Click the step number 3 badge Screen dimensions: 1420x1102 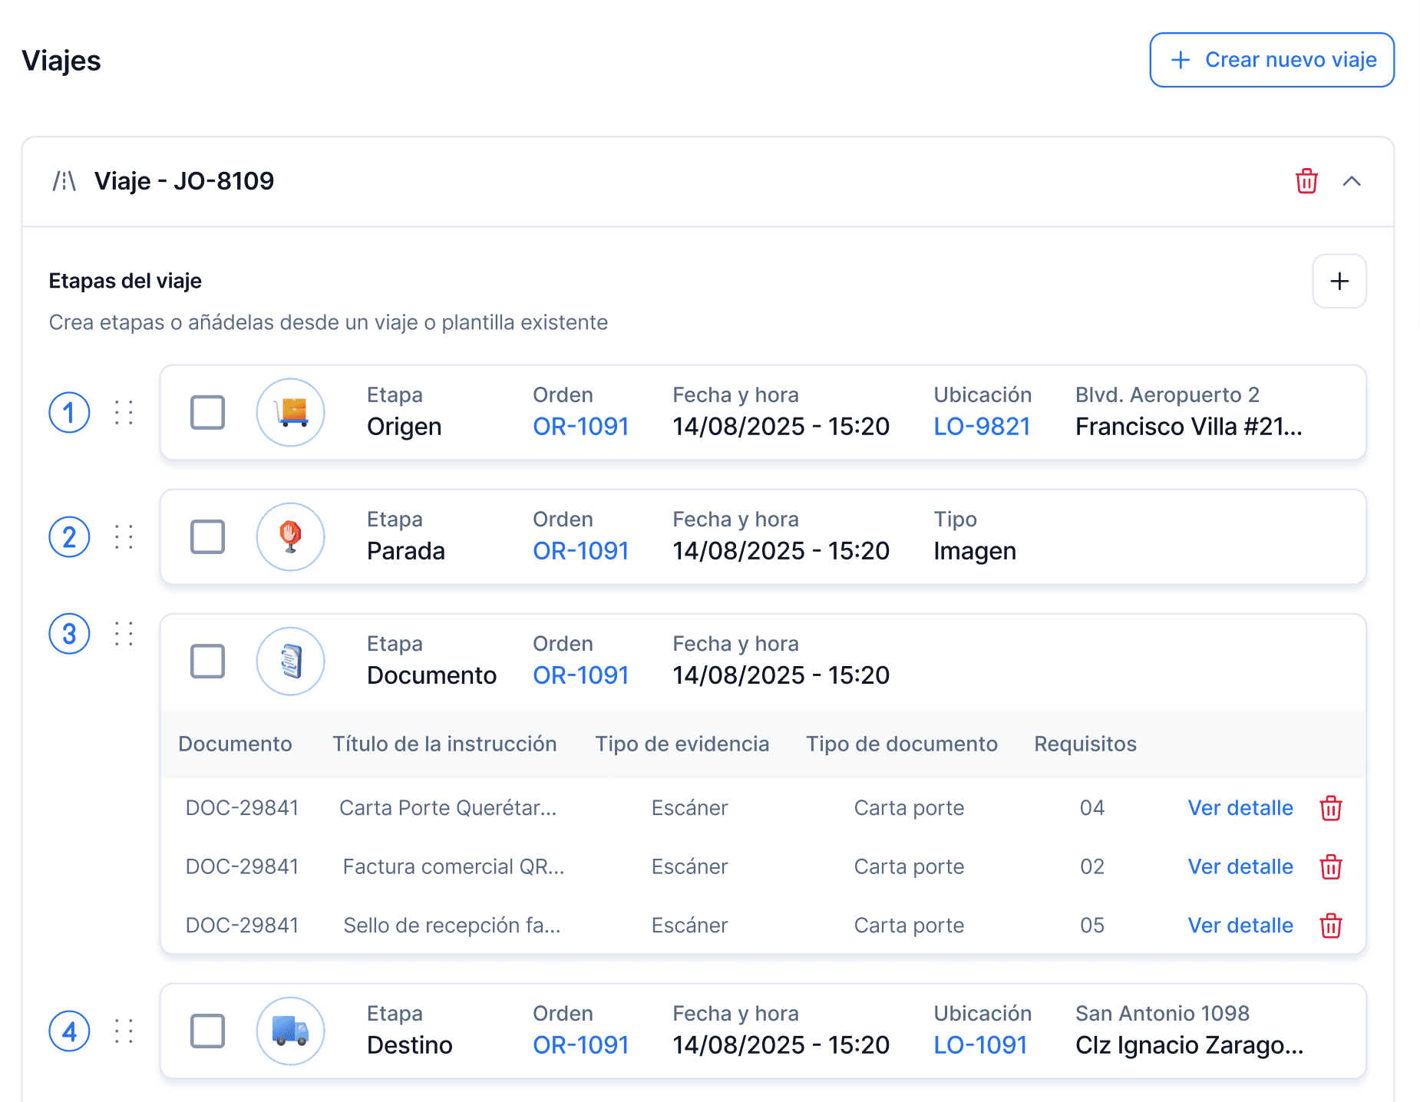click(69, 634)
